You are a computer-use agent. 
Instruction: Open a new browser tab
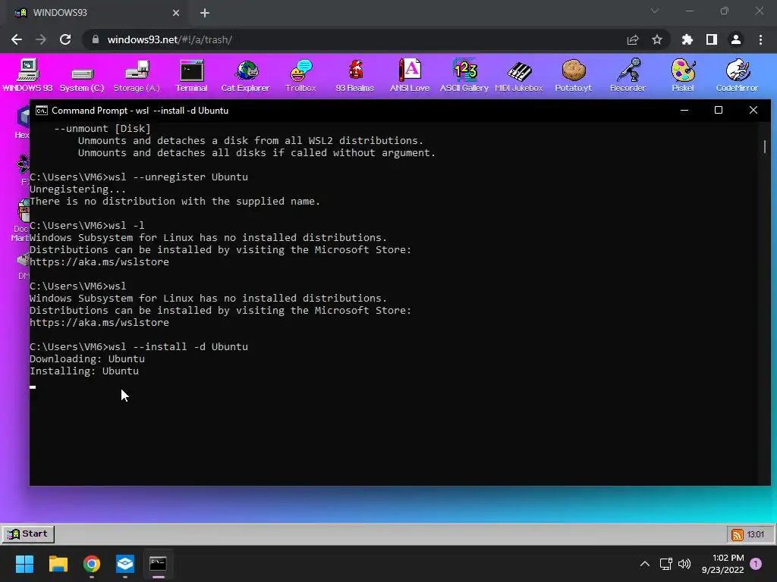pyautogui.click(x=205, y=13)
